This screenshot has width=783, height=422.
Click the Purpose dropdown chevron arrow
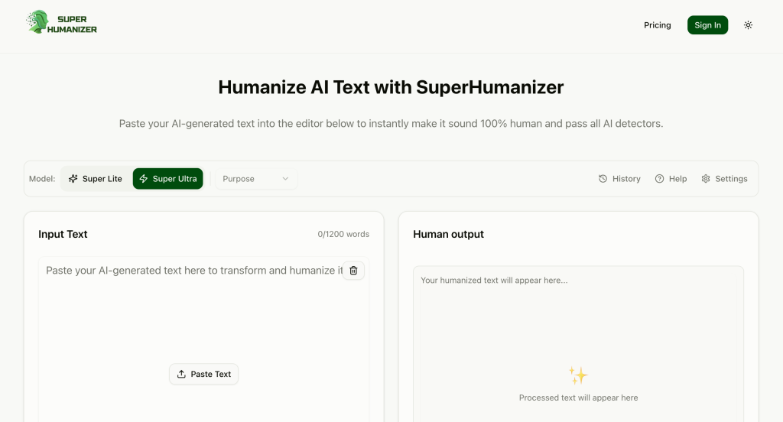(x=285, y=179)
